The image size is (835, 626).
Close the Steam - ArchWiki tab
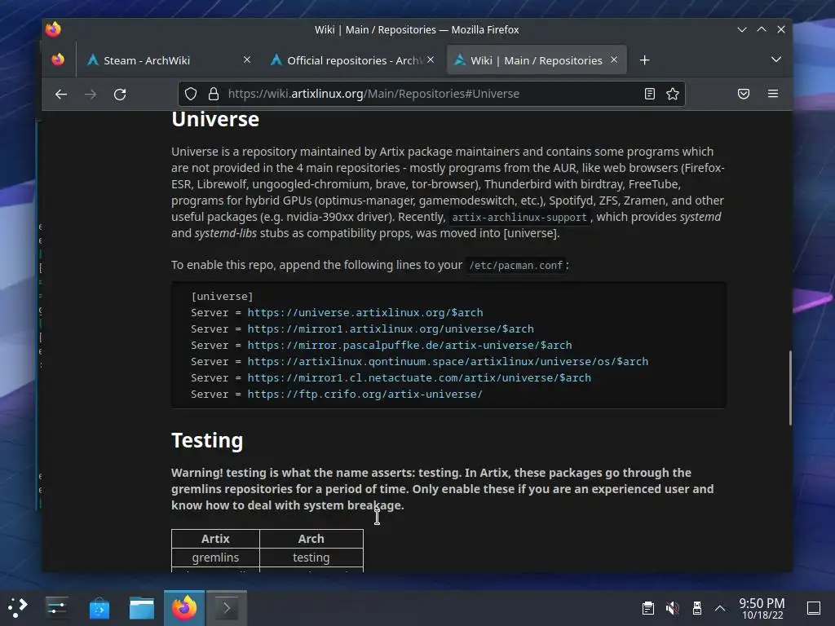(x=246, y=60)
